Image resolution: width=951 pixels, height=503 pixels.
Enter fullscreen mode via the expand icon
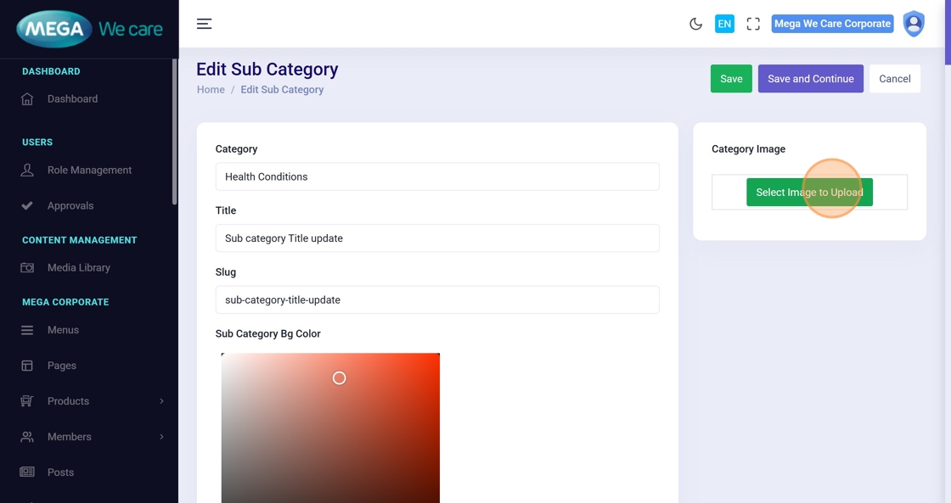[x=753, y=24]
